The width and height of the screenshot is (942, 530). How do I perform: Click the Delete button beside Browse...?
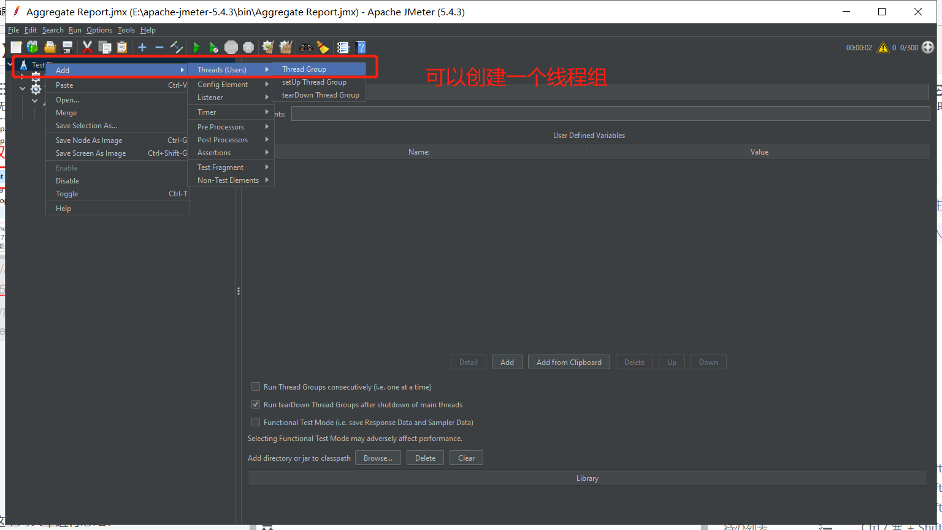[425, 458]
